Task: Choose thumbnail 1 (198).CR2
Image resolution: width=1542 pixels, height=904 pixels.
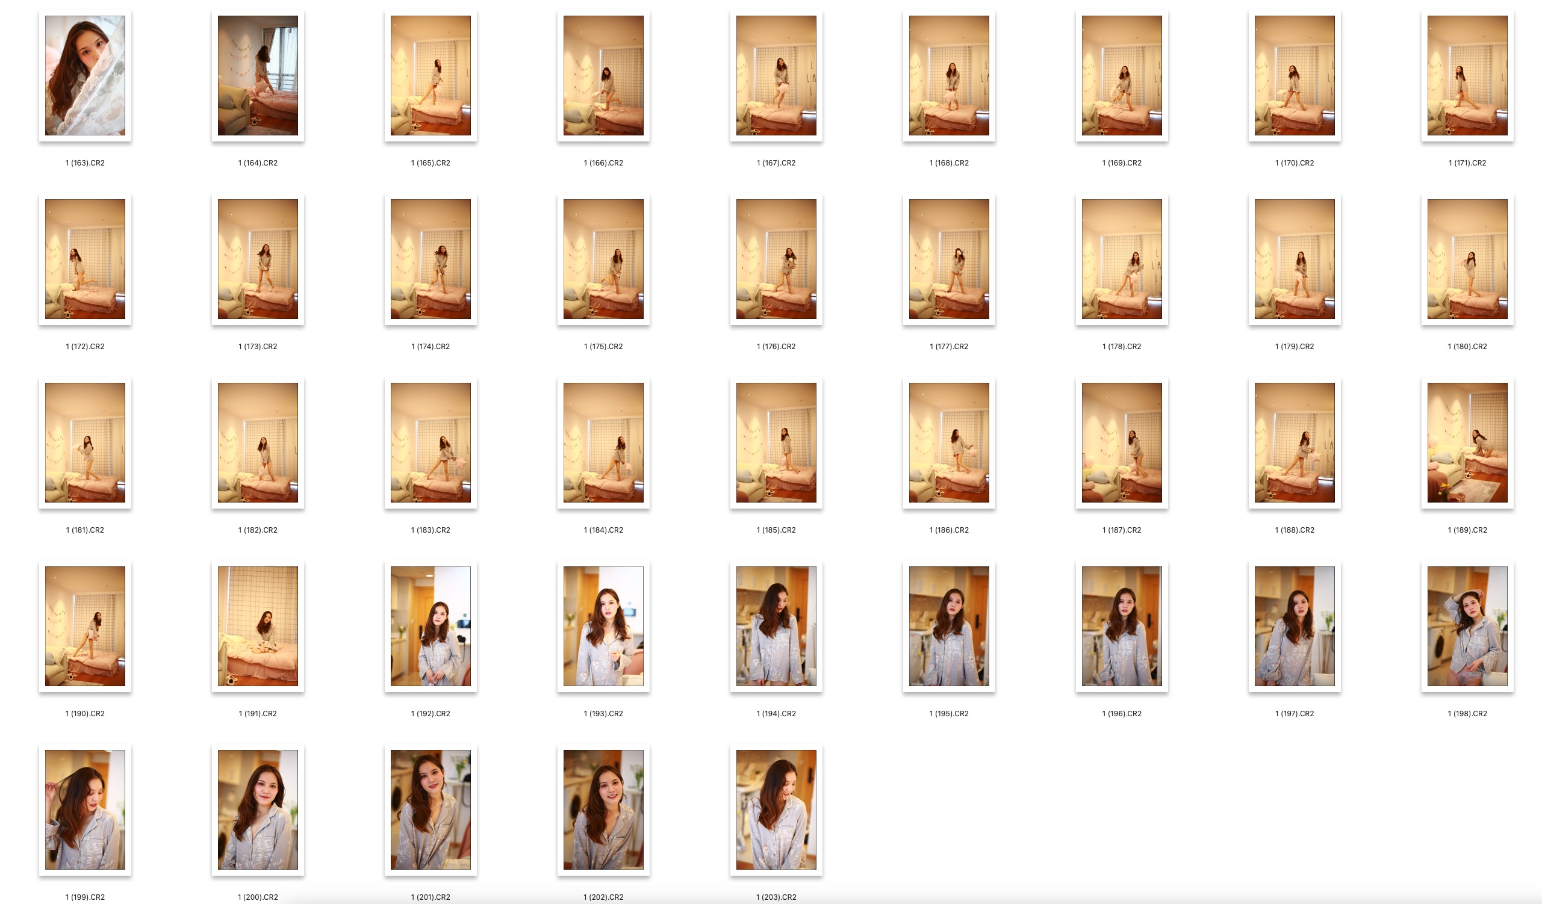Action: [x=1467, y=626]
